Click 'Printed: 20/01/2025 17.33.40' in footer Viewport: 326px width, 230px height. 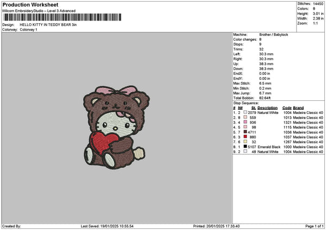click(x=216, y=226)
